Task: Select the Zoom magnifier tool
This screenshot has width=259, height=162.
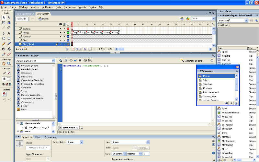Action: pyautogui.click(x=9, y=64)
